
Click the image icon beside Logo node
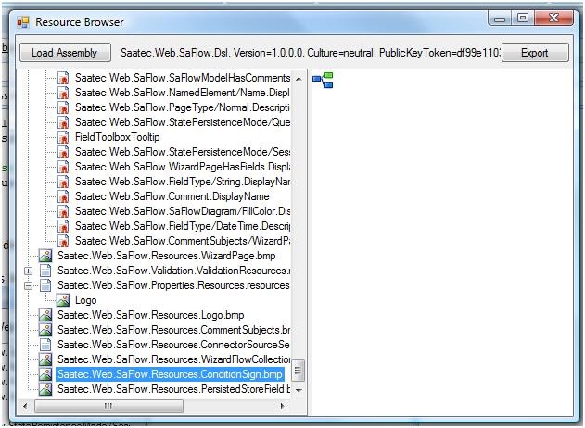point(63,300)
